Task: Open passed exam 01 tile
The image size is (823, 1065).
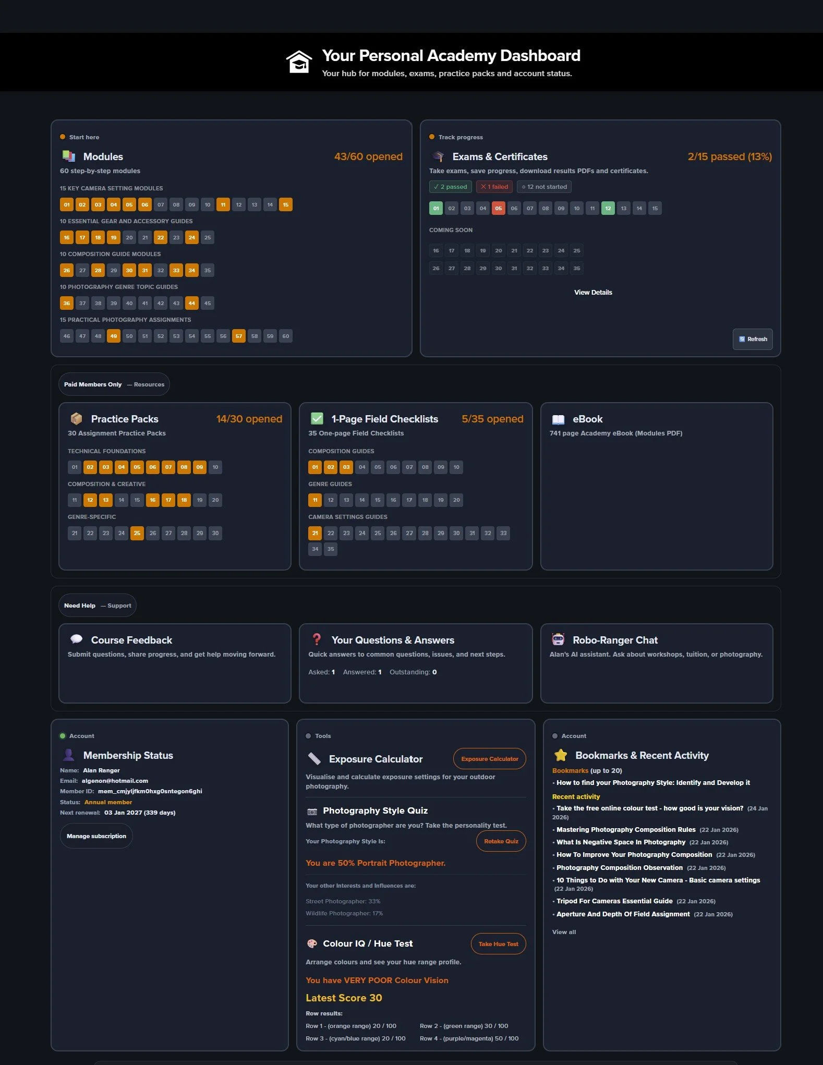Action: 436,209
